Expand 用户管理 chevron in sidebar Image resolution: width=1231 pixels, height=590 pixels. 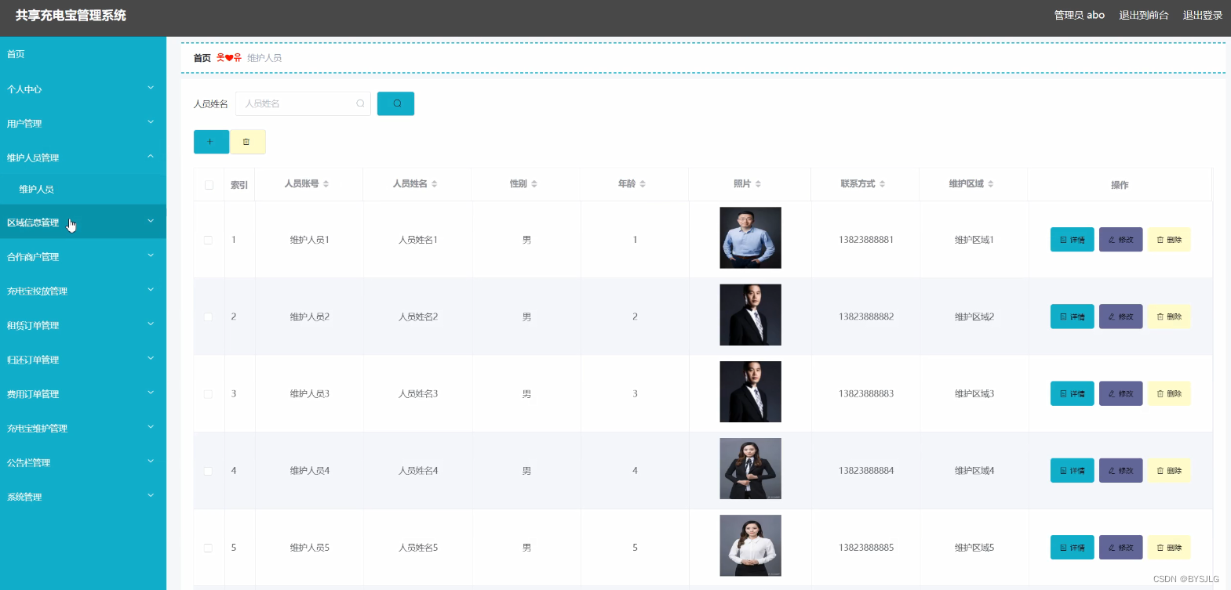coord(151,122)
